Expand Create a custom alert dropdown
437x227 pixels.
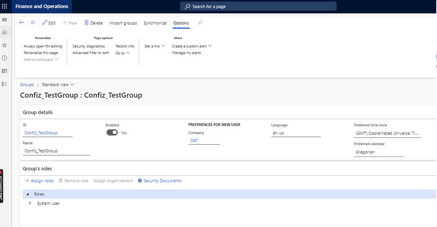pyautogui.click(x=192, y=46)
